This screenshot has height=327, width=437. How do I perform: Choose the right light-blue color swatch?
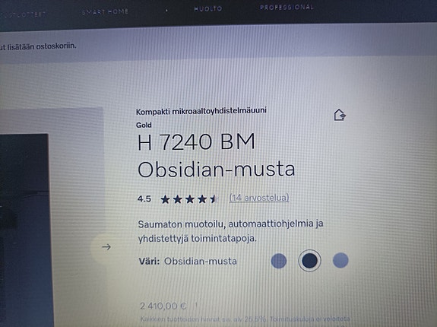tap(340, 260)
